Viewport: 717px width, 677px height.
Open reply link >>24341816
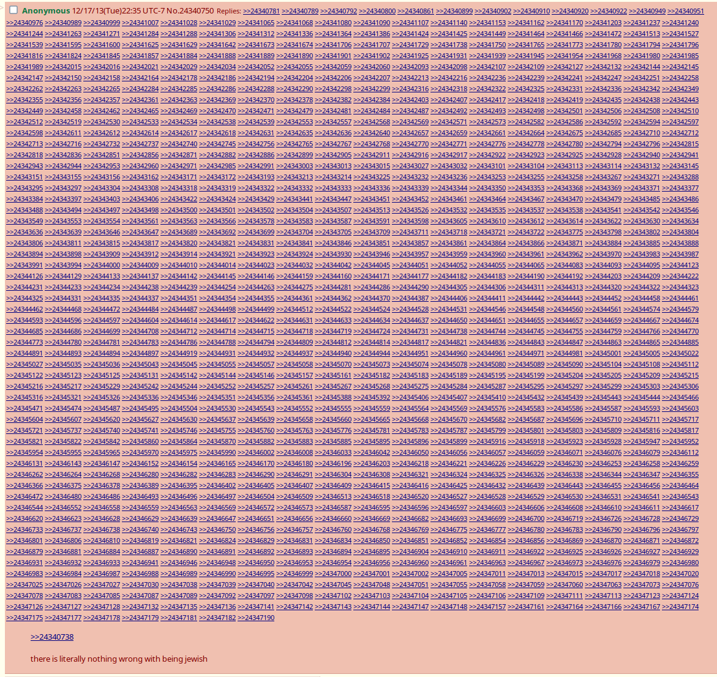coord(24,55)
